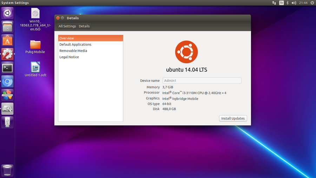Image resolution: width=316 pixels, height=178 pixels.
Task: Open the session gear menu in panel
Action: [312, 3]
